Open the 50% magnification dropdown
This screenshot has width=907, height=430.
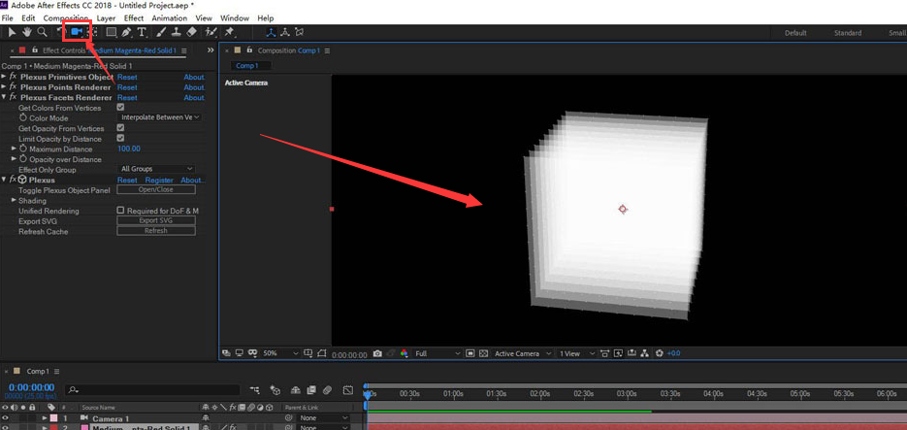click(x=281, y=353)
